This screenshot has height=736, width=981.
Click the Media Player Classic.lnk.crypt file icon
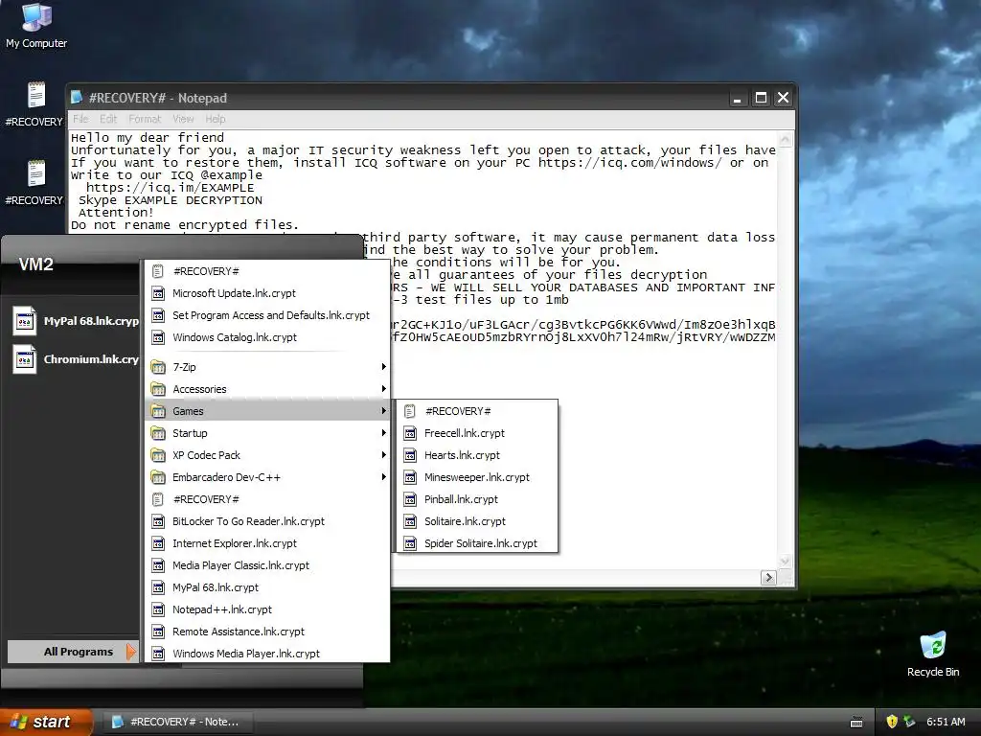click(158, 565)
